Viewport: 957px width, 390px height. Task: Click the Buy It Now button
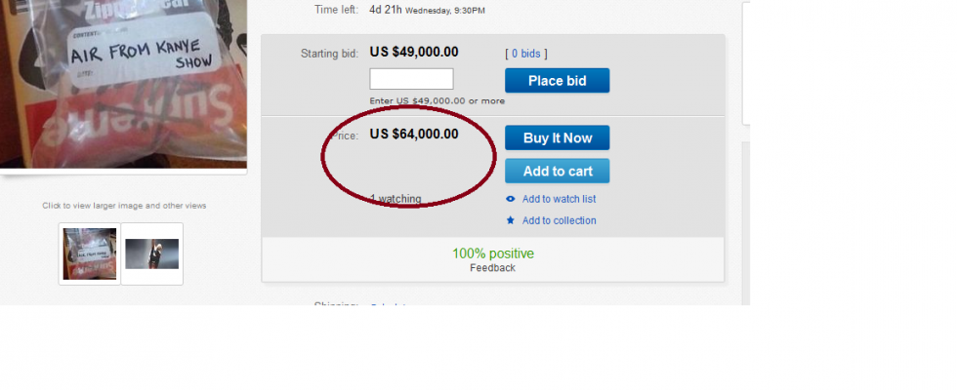tap(557, 137)
